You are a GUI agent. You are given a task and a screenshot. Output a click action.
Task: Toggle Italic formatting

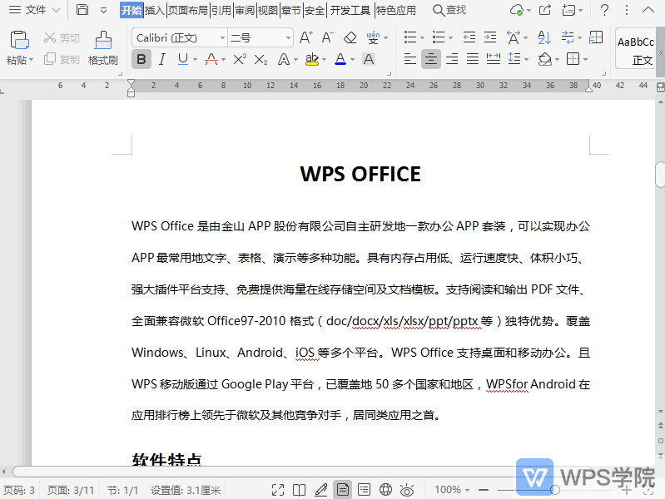[162, 59]
